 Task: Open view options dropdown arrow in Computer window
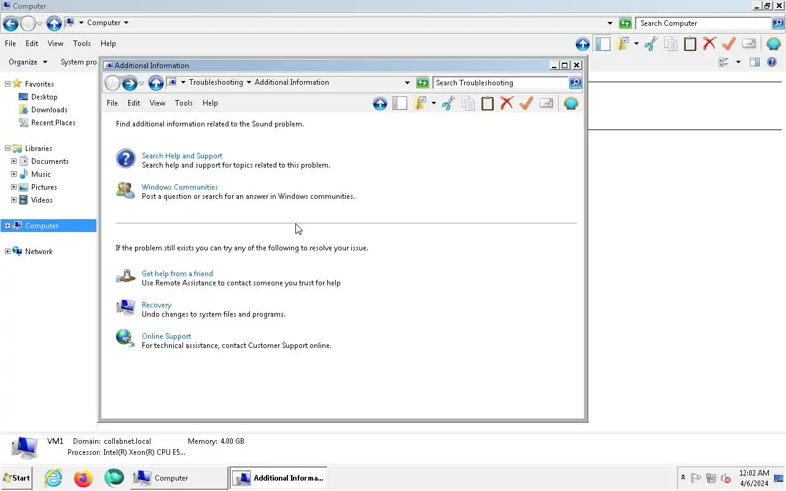pyautogui.click(x=738, y=62)
